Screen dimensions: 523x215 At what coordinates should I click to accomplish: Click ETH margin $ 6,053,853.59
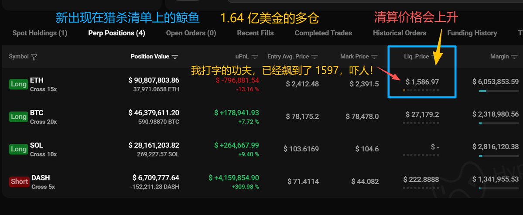pos(496,82)
